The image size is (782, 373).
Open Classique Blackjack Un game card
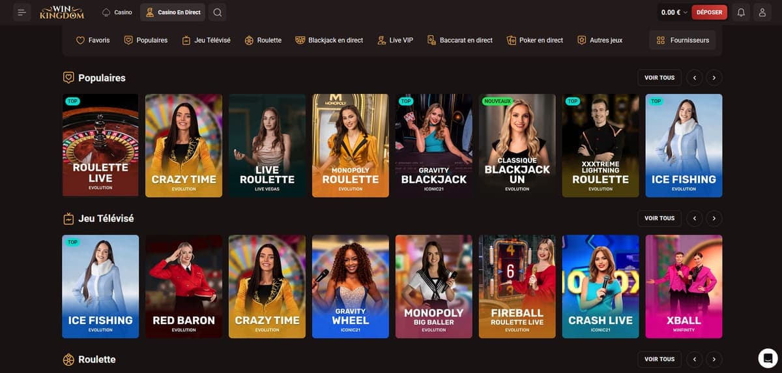pos(517,145)
